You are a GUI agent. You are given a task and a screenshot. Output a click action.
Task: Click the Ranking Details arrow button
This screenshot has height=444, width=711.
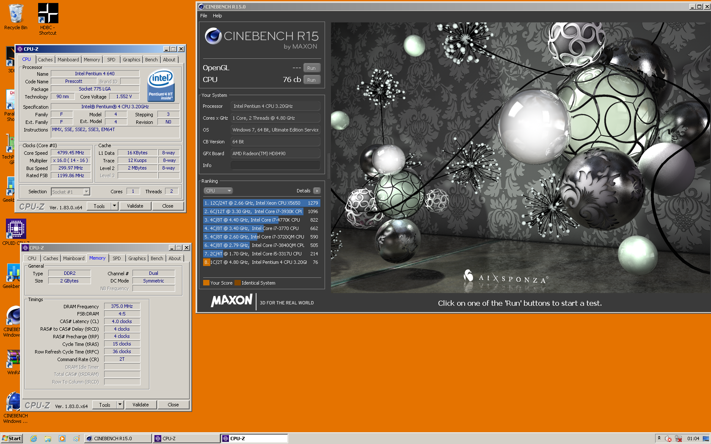coord(317,191)
